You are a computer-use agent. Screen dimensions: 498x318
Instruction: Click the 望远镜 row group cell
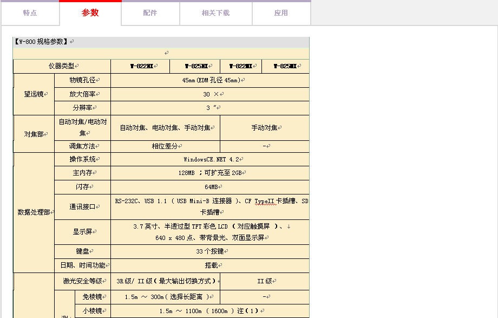pos(34,94)
